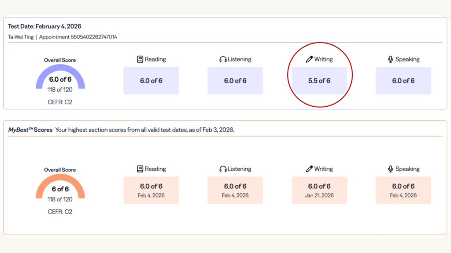The height and width of the screenshot is (253, 451).
Task: Open MyBest Writing score dated Jan 21, 2026
Action: (319, 190)
